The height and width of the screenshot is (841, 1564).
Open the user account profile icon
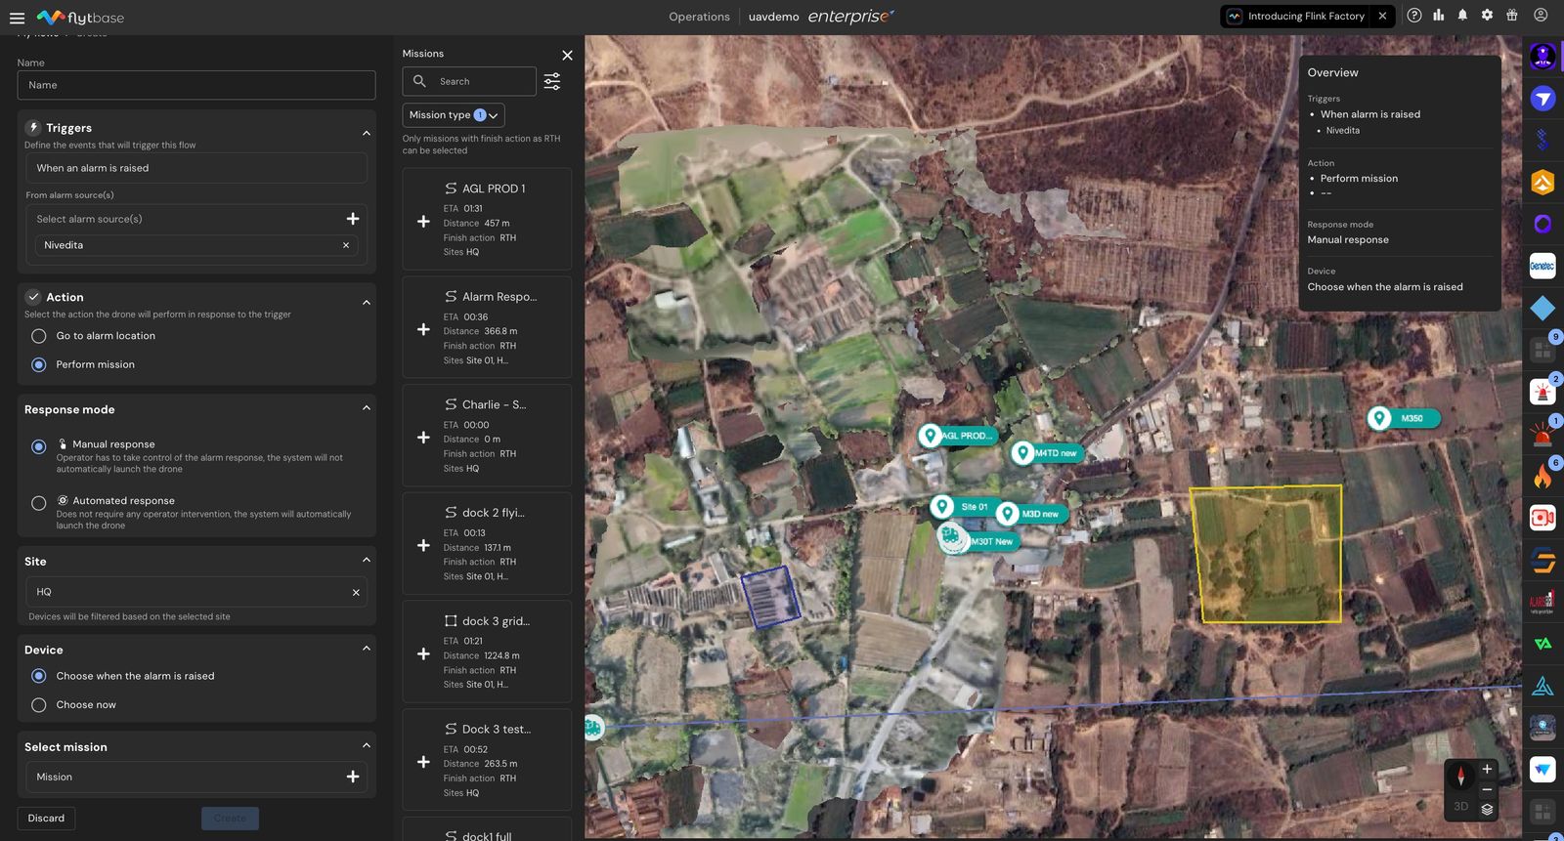coord(1541,16)
